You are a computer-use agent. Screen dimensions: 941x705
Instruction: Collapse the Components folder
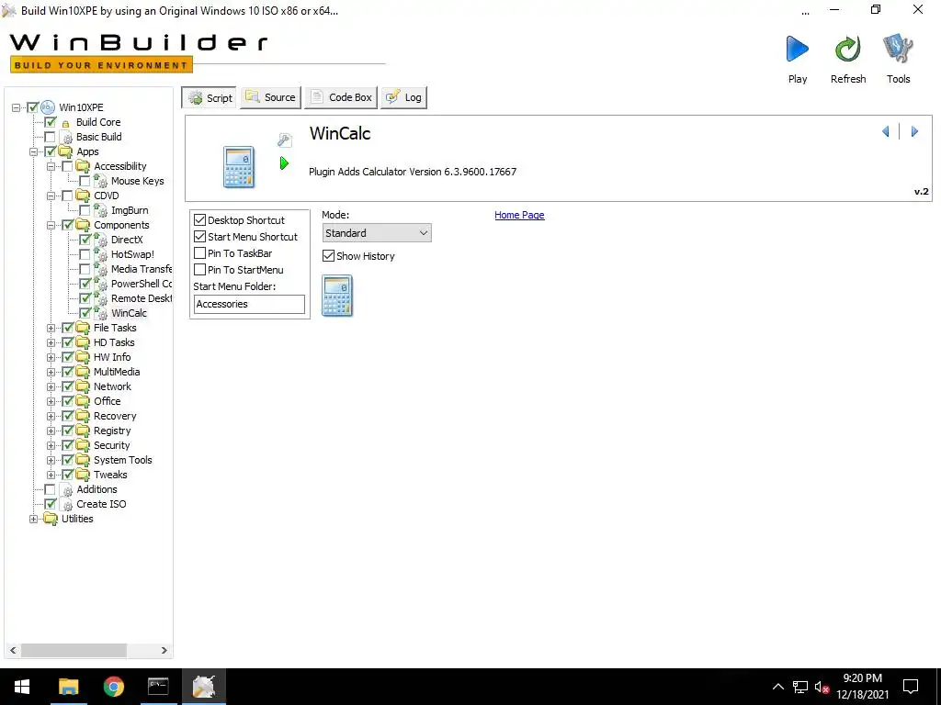(x=51, y=226)
